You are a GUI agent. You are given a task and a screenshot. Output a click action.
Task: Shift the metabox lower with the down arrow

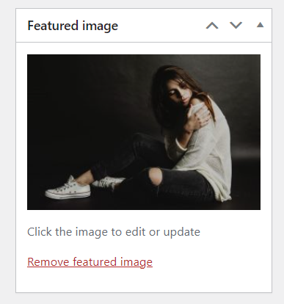click(x=236, y=25)
